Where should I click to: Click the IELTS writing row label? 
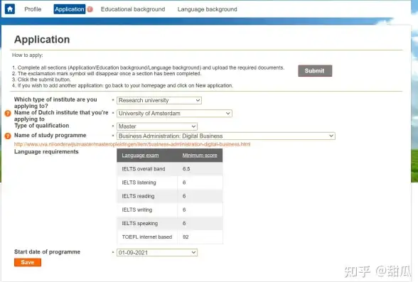pyautogui.click(x=137, y=210)
